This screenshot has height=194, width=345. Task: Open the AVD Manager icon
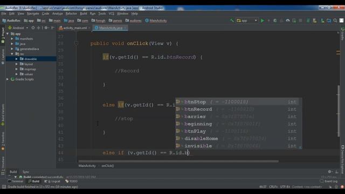click(315, 20)
